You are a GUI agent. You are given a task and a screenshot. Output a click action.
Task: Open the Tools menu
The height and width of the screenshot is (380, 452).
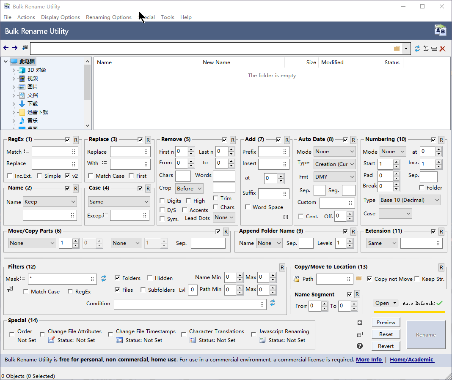(x=168, y=17)
